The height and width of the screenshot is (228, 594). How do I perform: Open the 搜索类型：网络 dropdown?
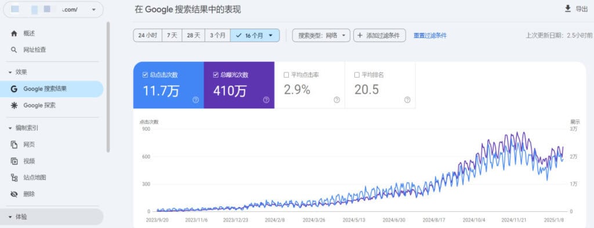pos(321,35)
